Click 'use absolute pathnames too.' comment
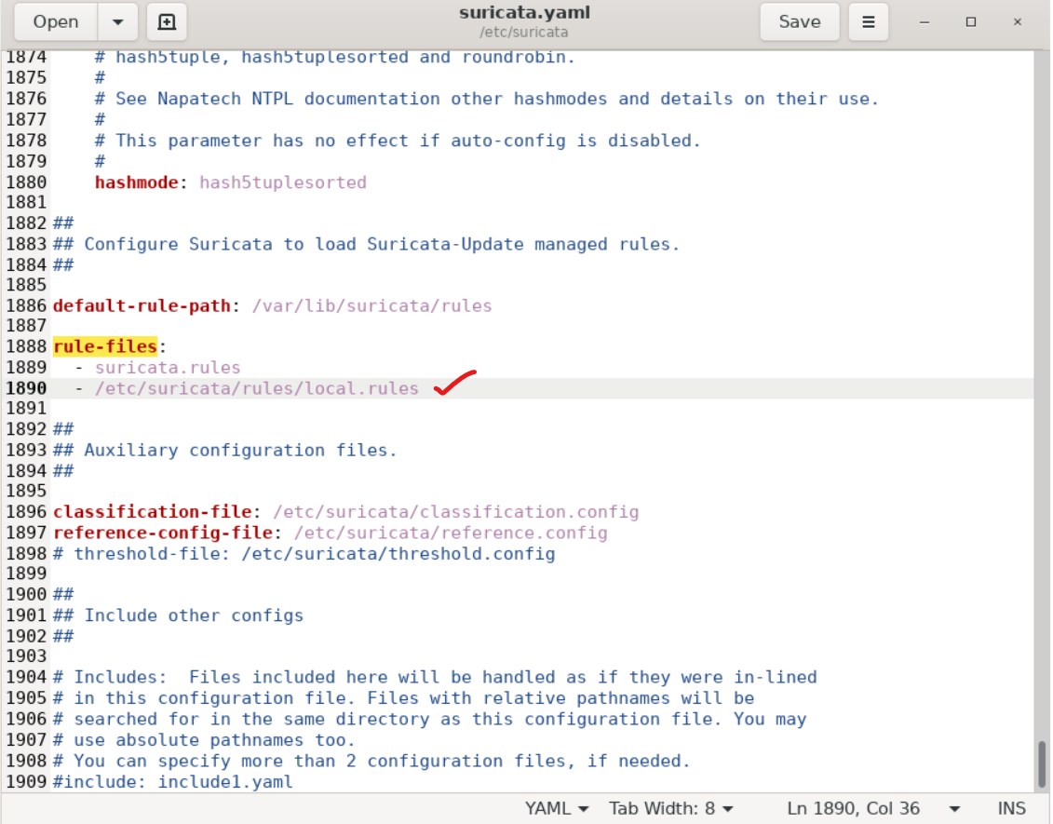This screenshot has height=824, width=1053. [x=204, y=740]
